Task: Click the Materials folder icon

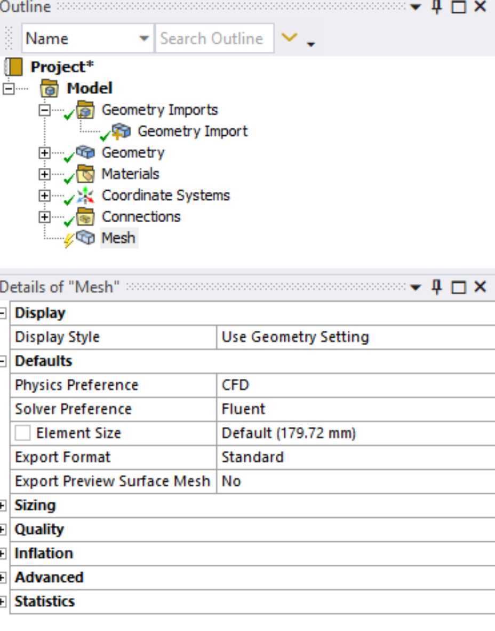Action: click(x=85, y=174)
